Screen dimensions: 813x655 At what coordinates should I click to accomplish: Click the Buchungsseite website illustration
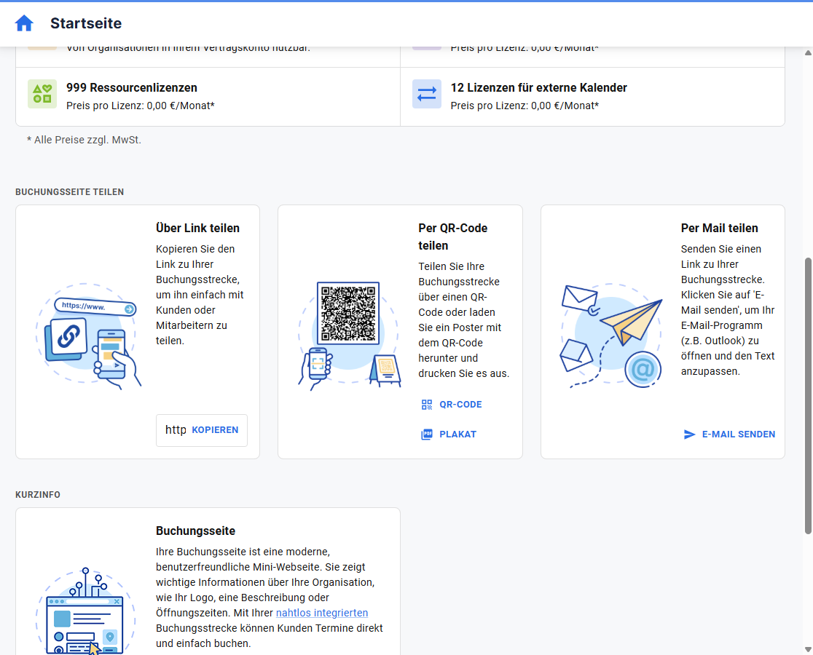[x=85, y=611]
